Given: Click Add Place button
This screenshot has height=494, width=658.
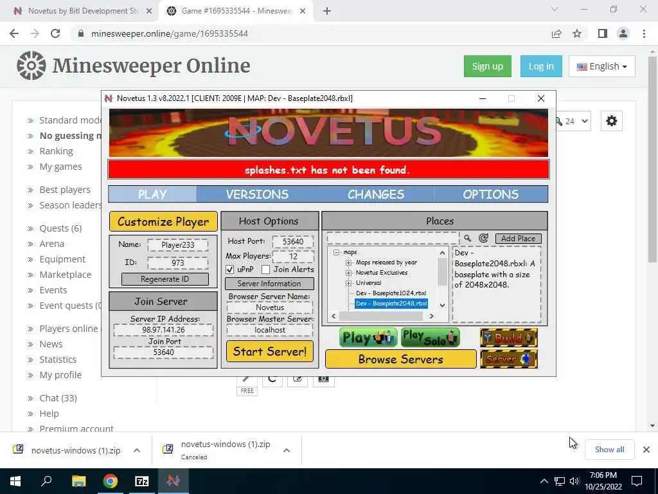Looking at the screenshot, I should [519, 239].
